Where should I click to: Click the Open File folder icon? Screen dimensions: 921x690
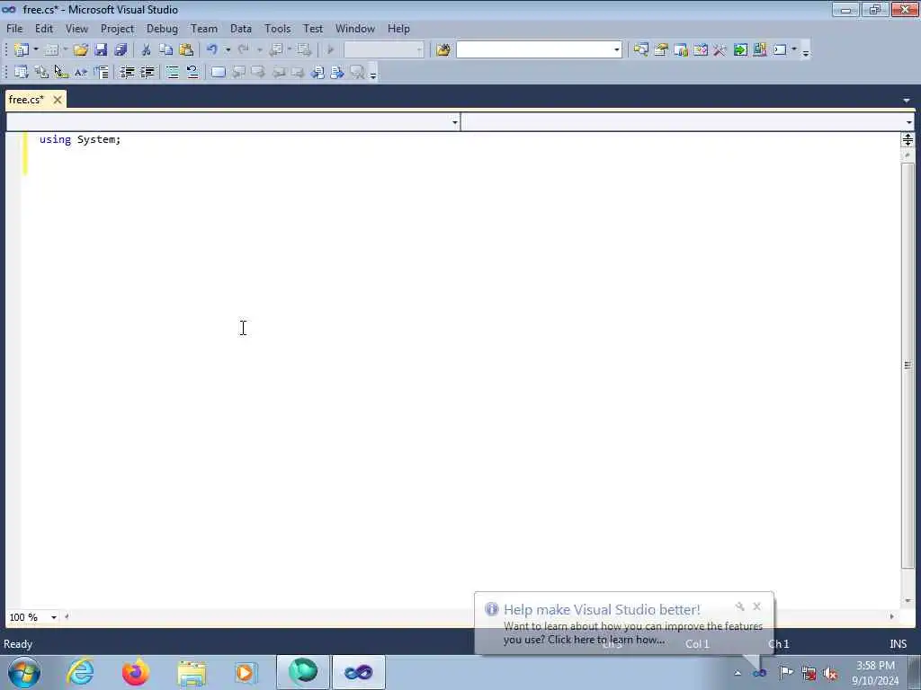coord(80,50)
